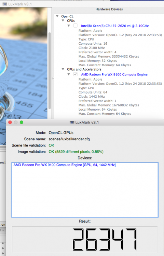Click the vertical scrollbar beside the render view
Viewport: 164px width, 256px height.
pos(50,71)
